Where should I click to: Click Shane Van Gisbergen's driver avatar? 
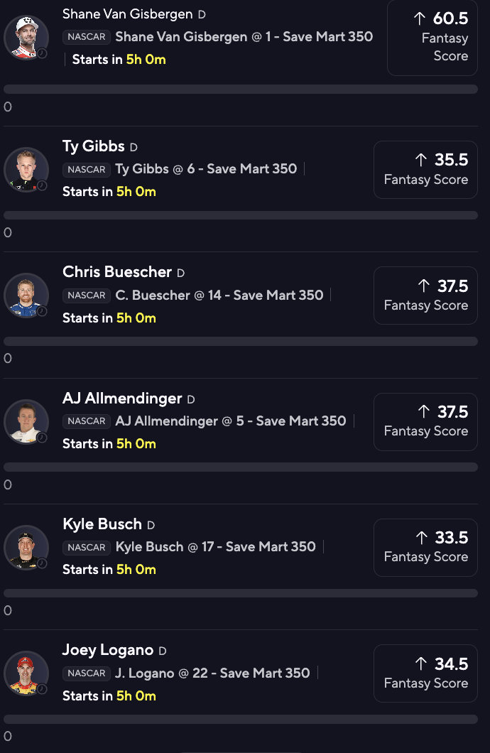point(26,37)
